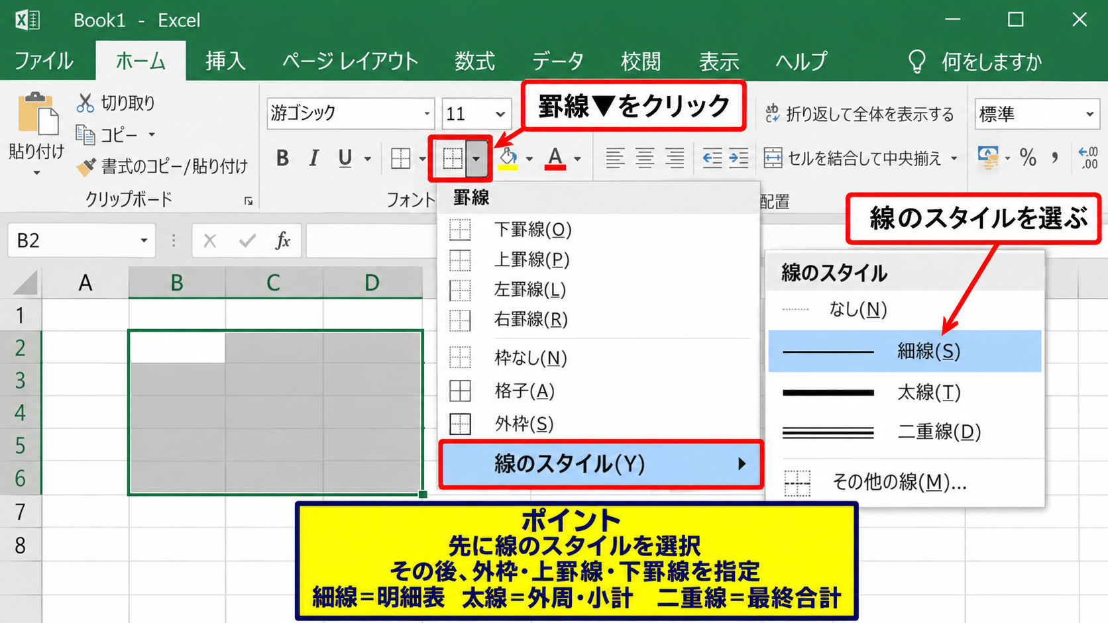Screen dimensions: 1108x623
Task: Click the fill color paint bucket
Action: (x=508, y=158)
